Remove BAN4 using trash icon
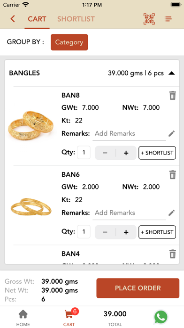 tap(173, 254)
